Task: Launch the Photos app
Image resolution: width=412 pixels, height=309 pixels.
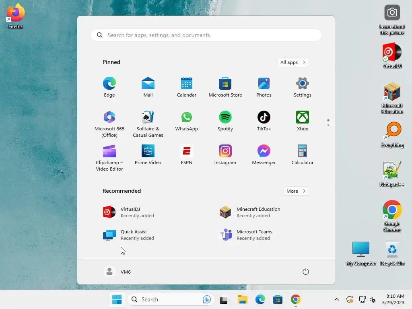Action: tap(264, 87)
